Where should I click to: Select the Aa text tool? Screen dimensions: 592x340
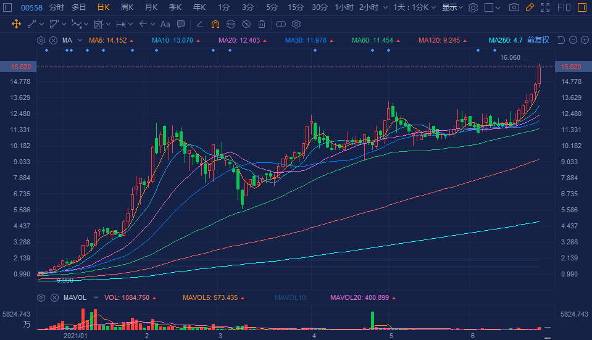pyautogui.click(x=165, y=24)
